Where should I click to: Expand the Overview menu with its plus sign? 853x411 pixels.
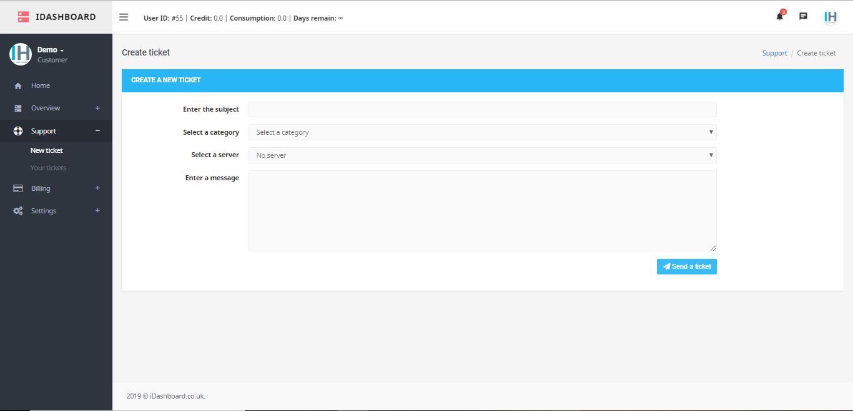97,108
